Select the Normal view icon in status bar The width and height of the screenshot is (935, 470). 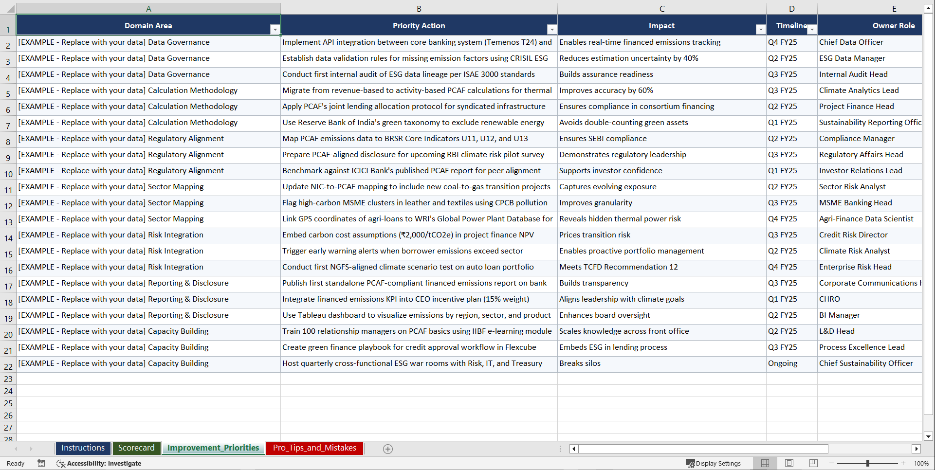tap(765, 463)
